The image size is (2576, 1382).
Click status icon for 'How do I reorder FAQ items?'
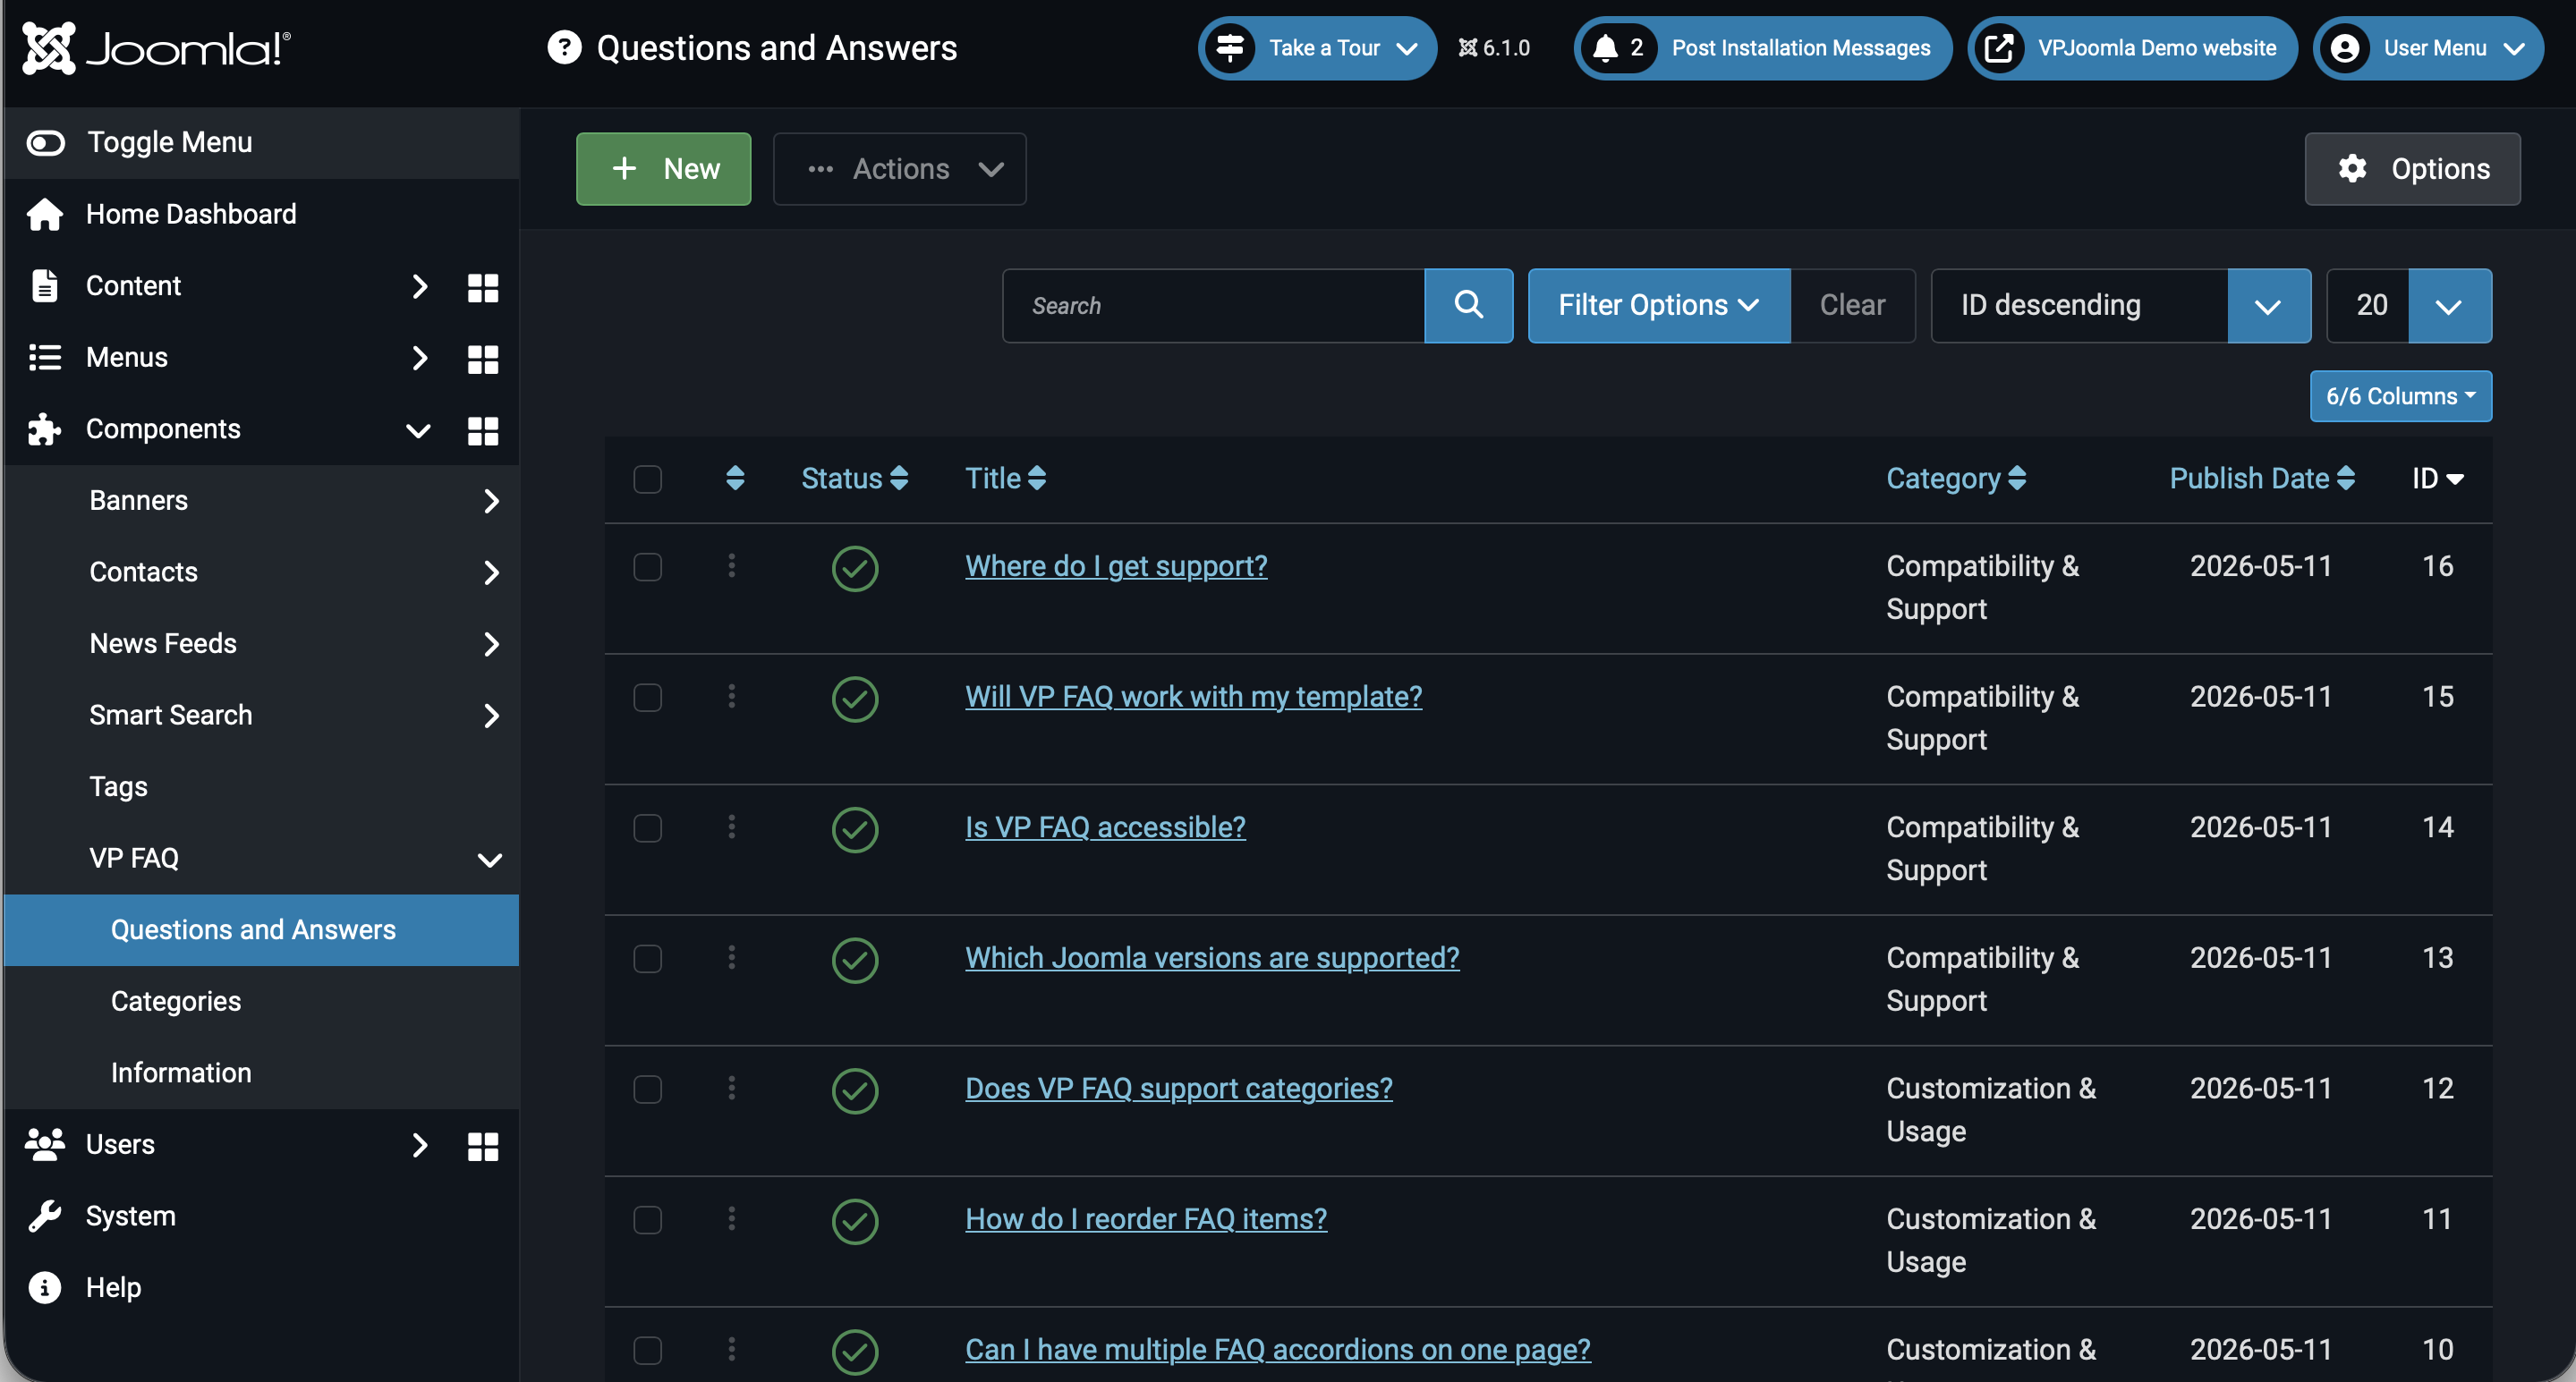[855, 1220]
